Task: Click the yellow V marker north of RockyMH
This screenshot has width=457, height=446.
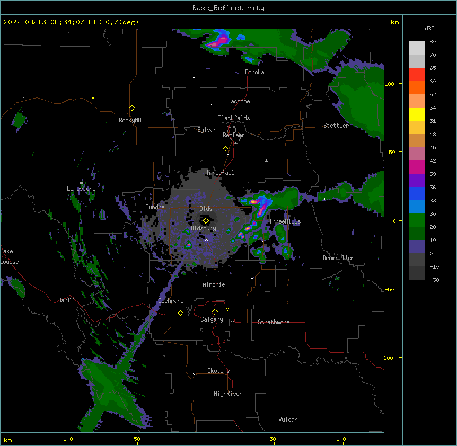Action: pyautogui.click(x=93, y=97)
